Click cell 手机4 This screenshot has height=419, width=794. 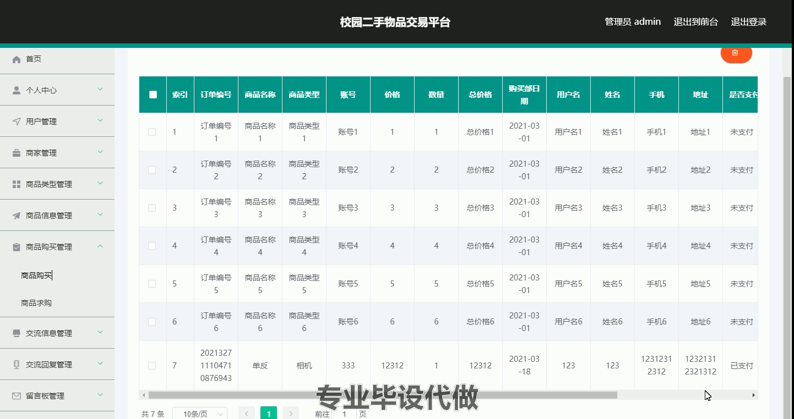click(x=656, y=246)
